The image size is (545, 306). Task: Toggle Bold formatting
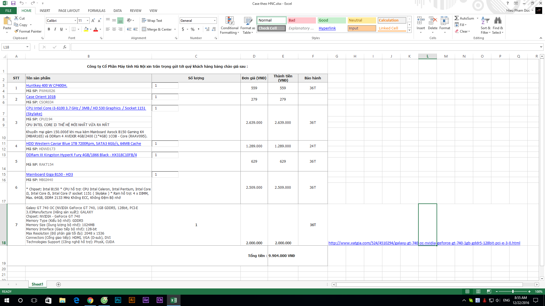click(49, 29)
